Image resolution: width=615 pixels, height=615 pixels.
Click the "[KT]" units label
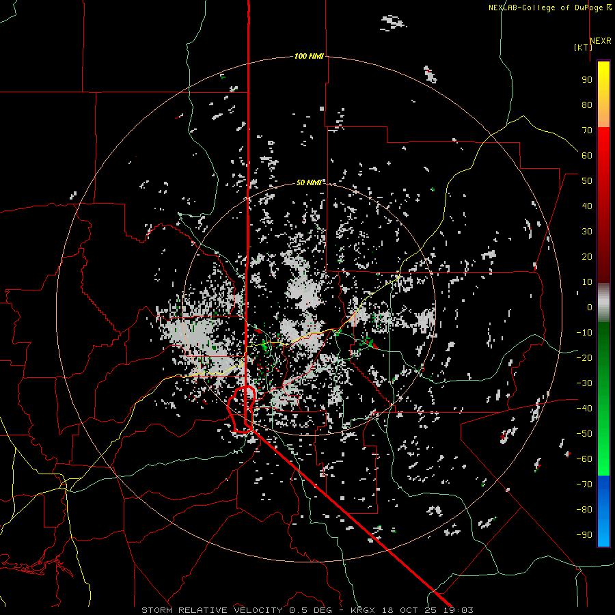[x=583, y=47]
